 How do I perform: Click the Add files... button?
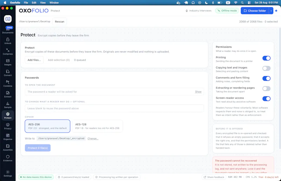34,60
